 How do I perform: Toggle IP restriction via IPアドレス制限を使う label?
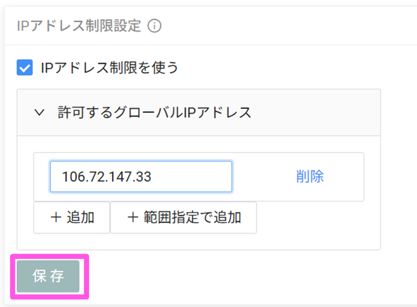tap(109, 68)
